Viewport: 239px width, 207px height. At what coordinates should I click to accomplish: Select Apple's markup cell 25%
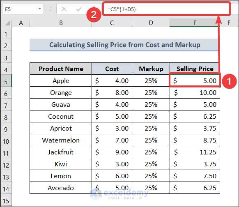click(151, 80)
